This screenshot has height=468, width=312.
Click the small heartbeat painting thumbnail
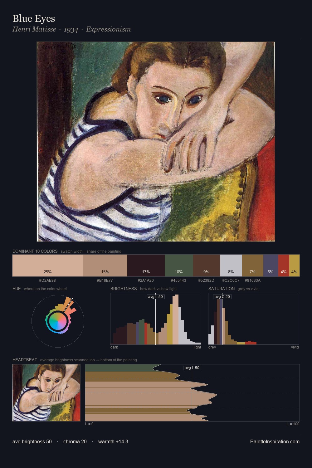pos(46,393)
